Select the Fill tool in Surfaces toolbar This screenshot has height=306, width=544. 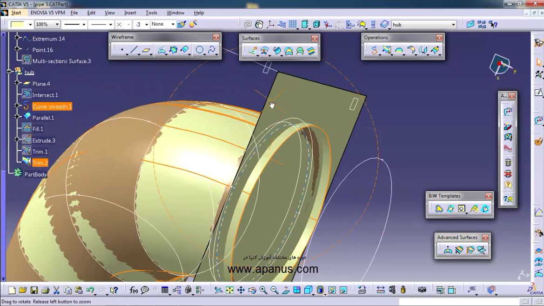[289, 51]
